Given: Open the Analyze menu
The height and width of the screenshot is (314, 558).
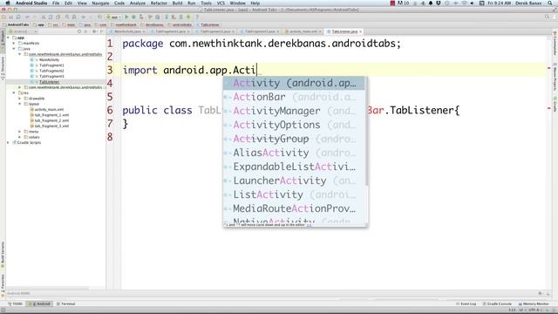Looking at the screenshot, I should coord(138,3).
